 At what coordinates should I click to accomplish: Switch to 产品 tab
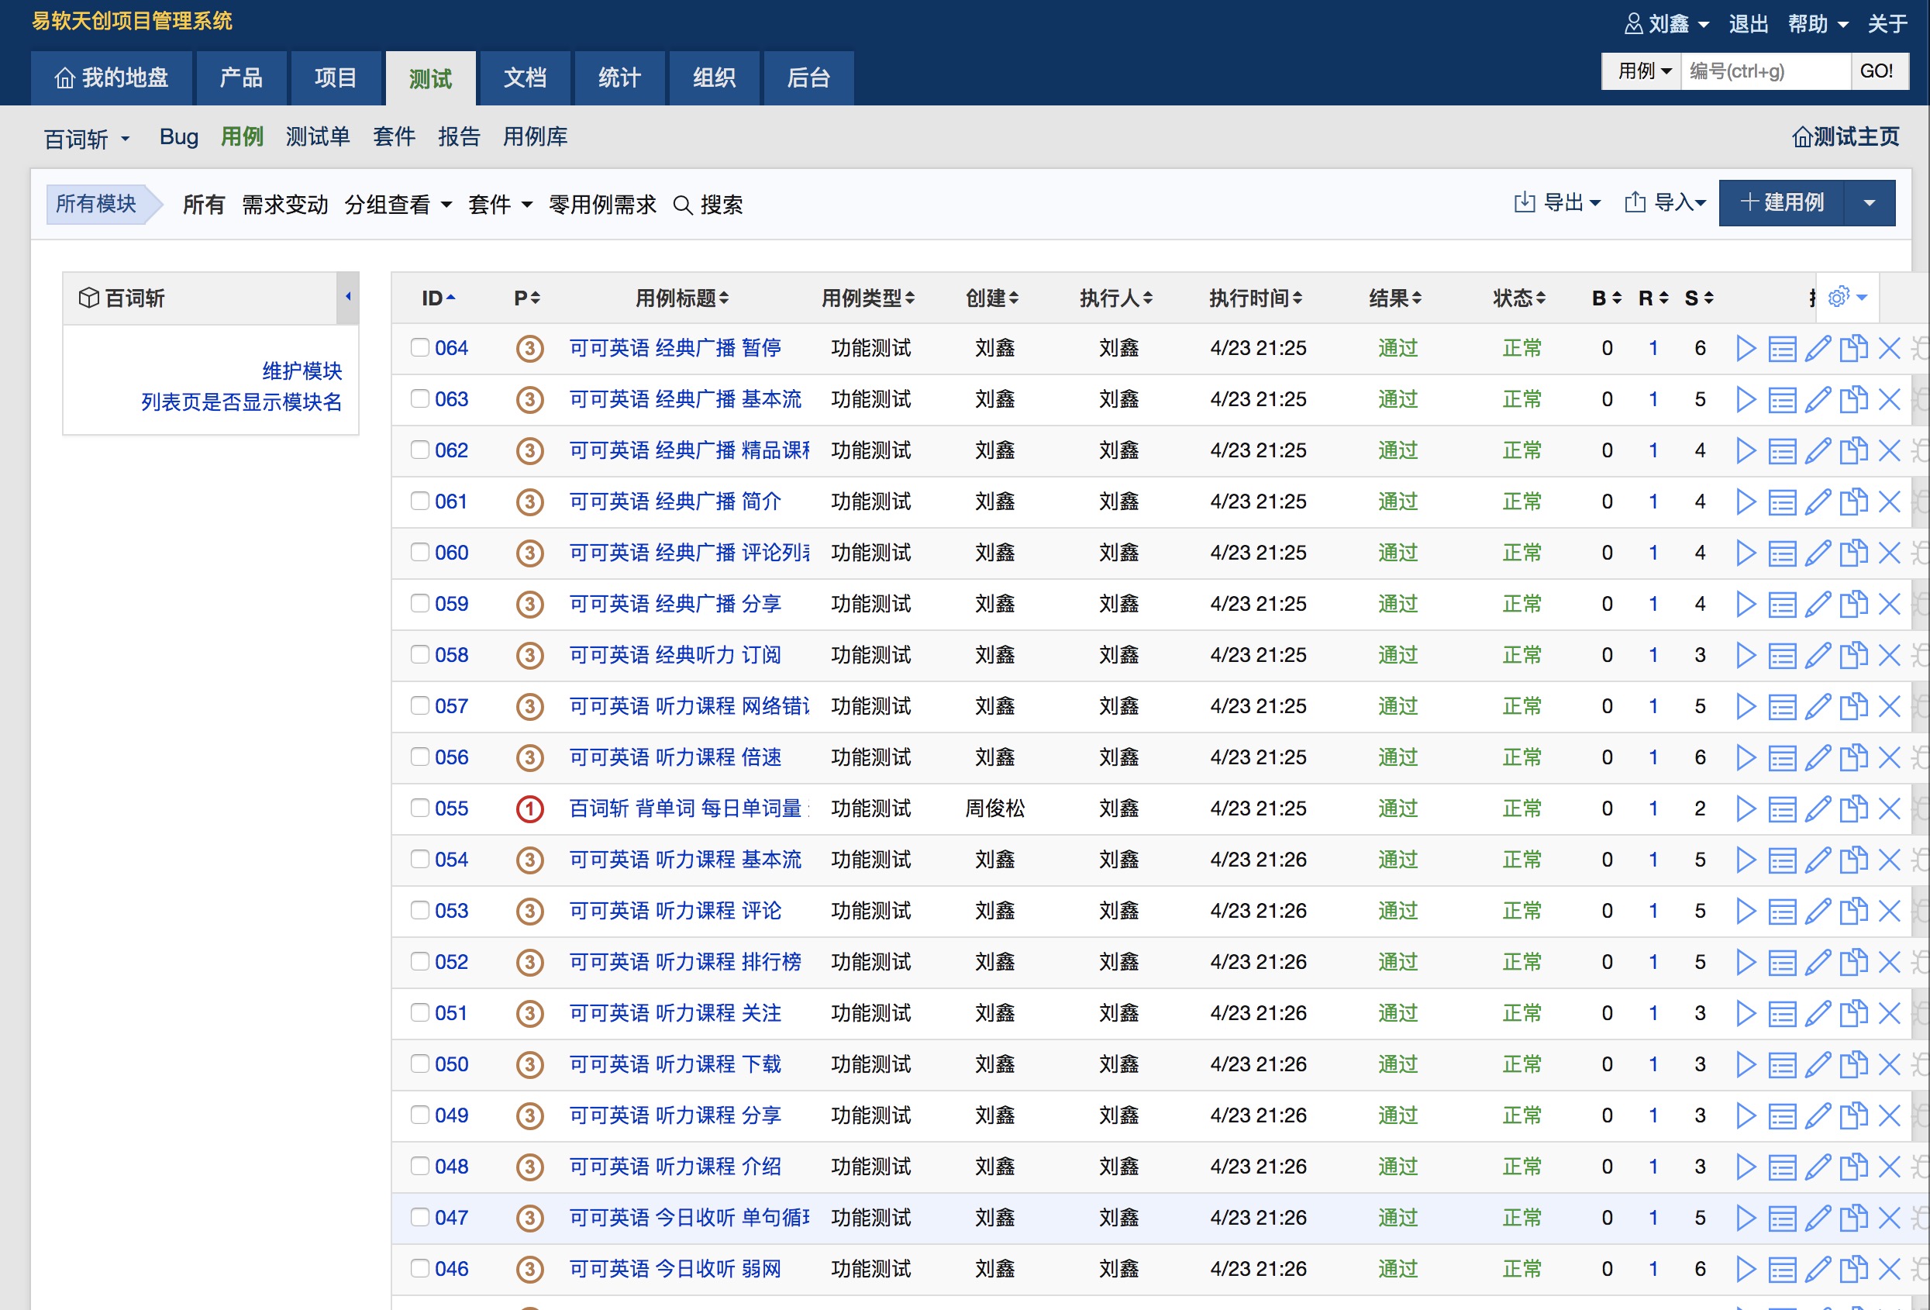[241, 78]
